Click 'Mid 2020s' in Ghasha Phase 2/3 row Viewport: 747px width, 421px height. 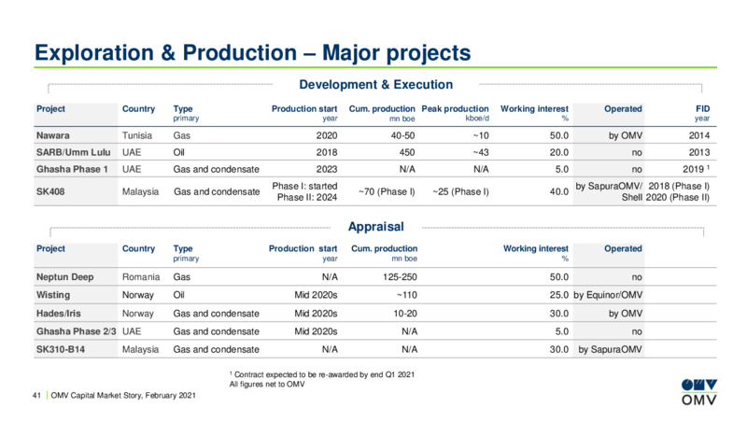pyautogui.click(x=316, y=331)
